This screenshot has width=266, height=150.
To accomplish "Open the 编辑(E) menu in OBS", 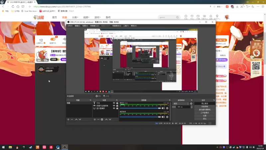I will click(x=77, y=26).
